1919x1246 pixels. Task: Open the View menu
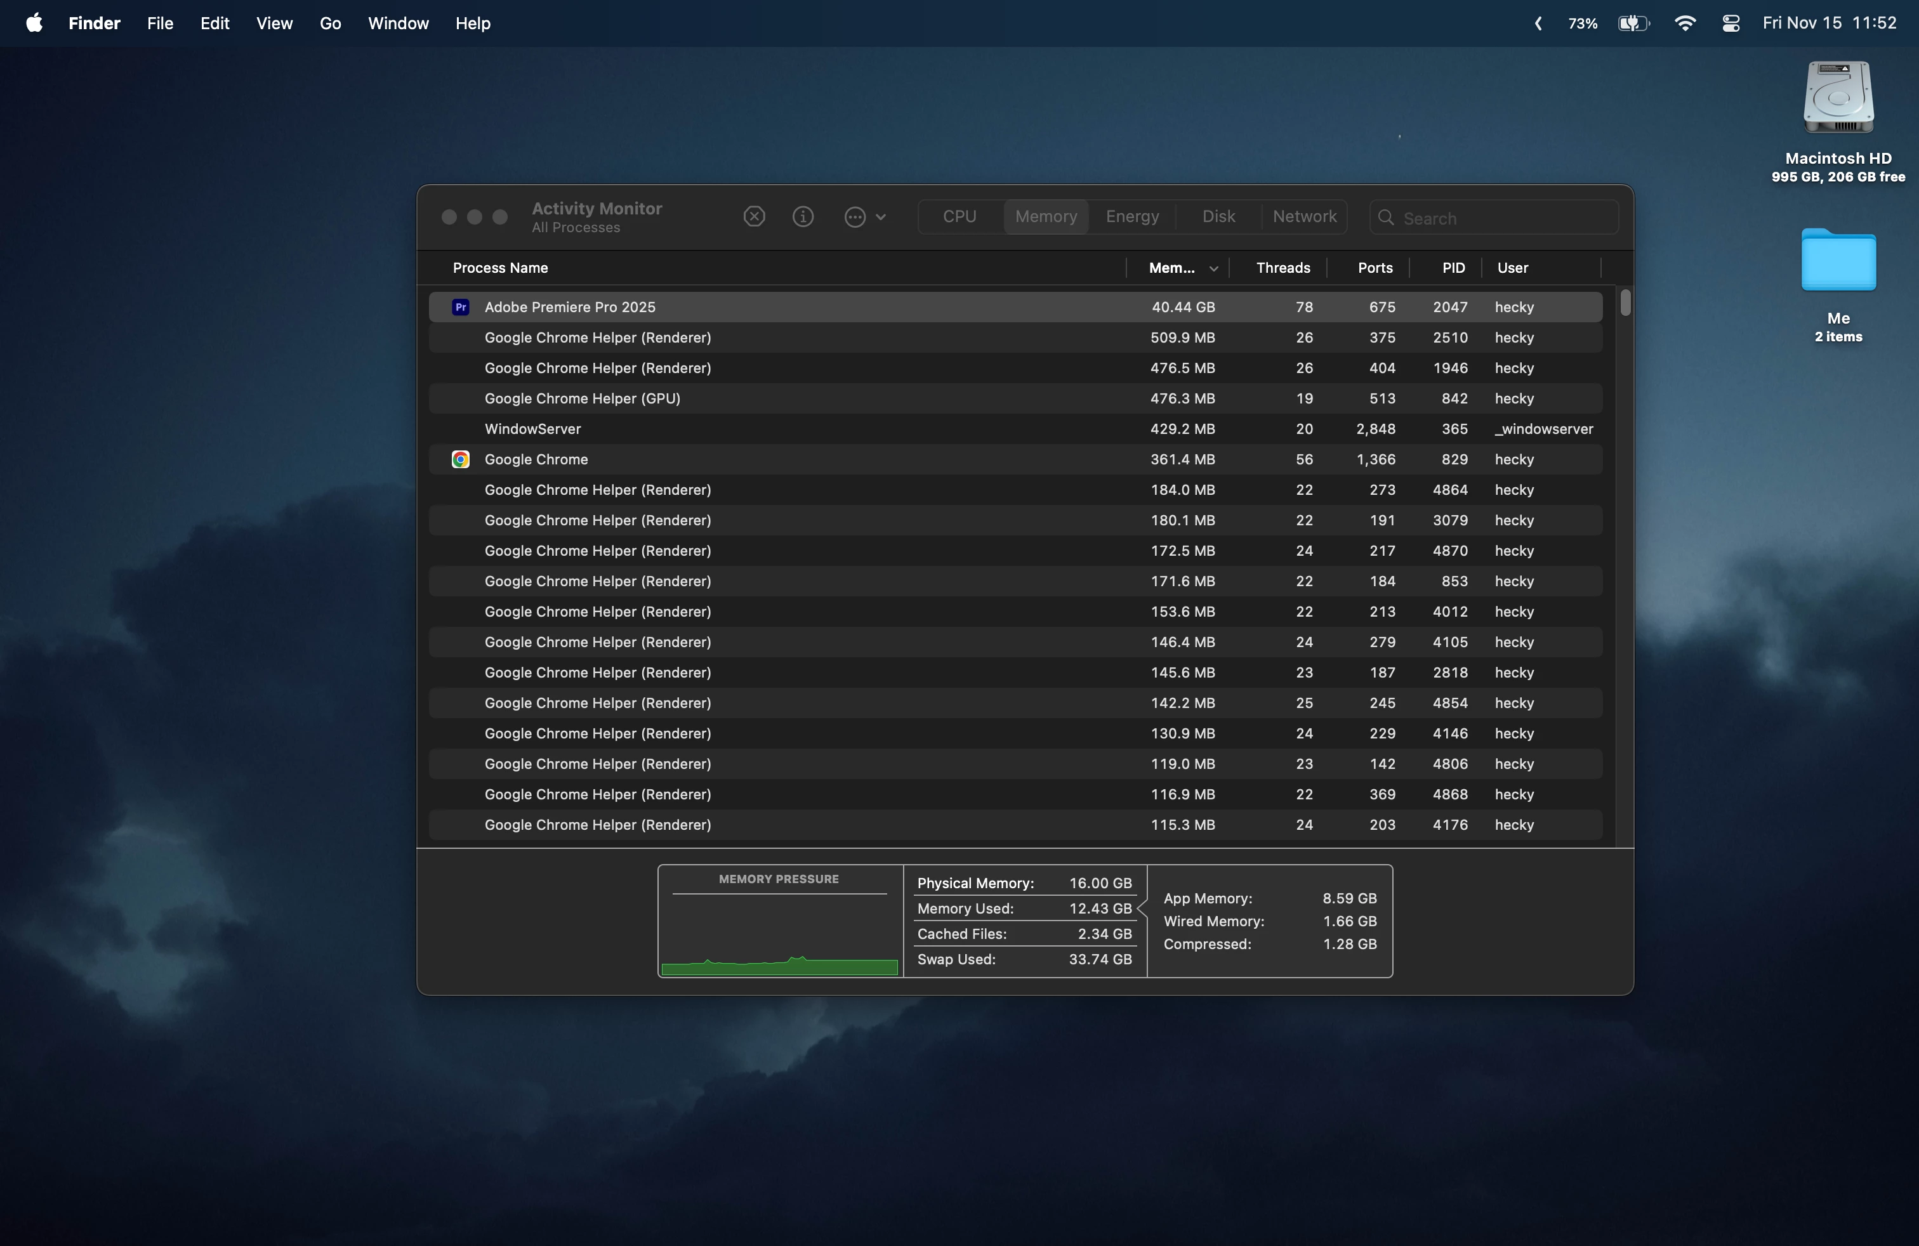coord(274,23)
